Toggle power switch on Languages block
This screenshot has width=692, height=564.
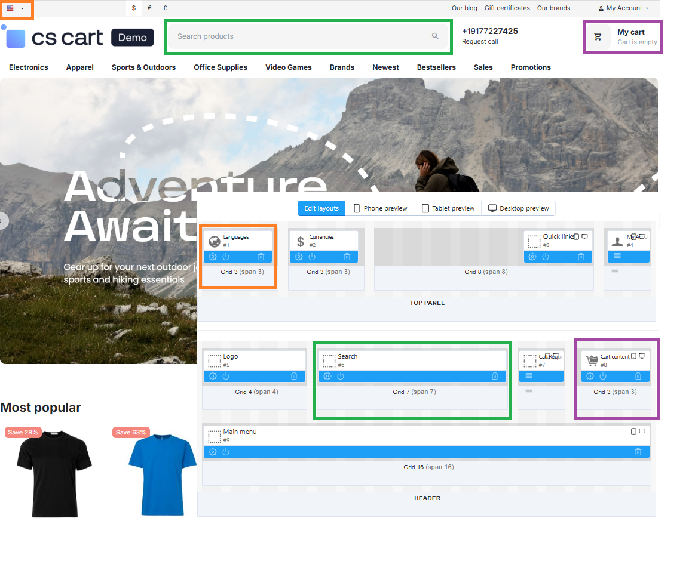pyautogui.click(x=226, y=257)
